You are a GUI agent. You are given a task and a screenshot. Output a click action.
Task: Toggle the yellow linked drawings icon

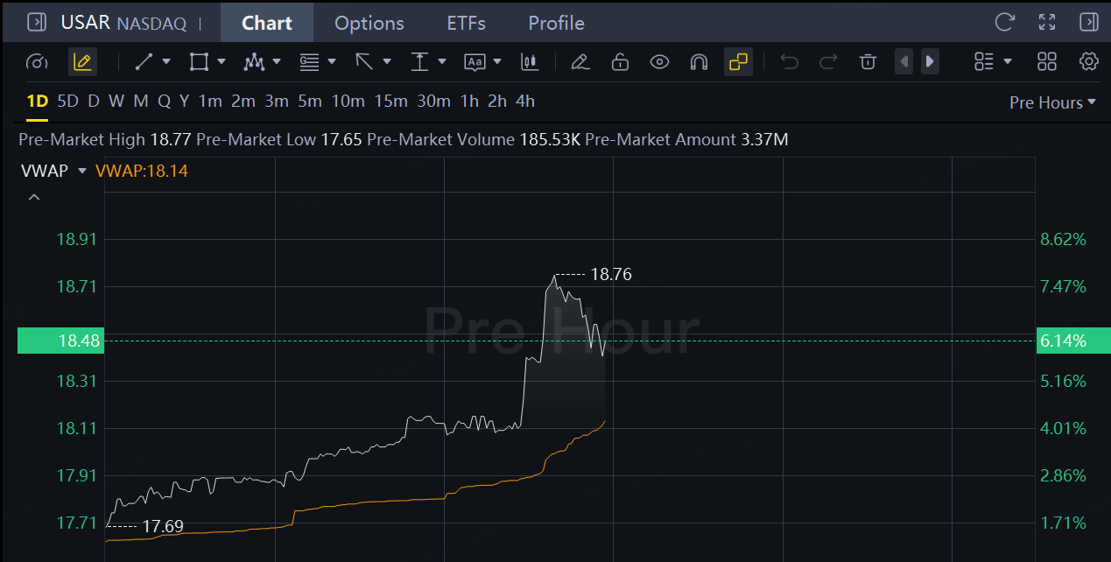pos(738,61)
